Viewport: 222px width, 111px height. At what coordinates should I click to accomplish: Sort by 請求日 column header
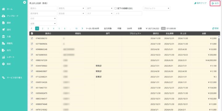[x=156, y=34]
